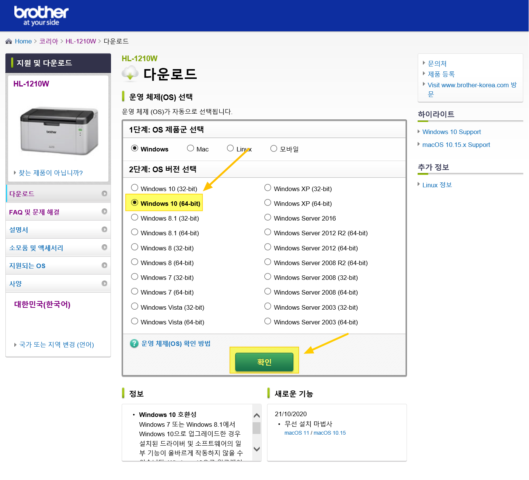The image size is (529, 480).
Task: Click the HL-1210W breadcrumb link
Action: click(x=81, y=41)
